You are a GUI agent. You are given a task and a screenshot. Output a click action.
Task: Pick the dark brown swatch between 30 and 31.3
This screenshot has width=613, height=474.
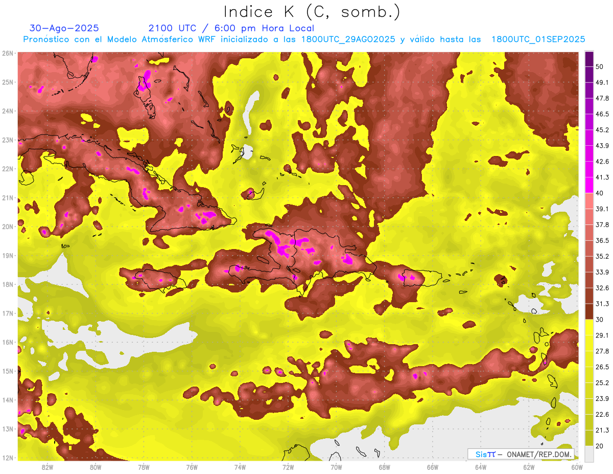click(x=590, y=312)
